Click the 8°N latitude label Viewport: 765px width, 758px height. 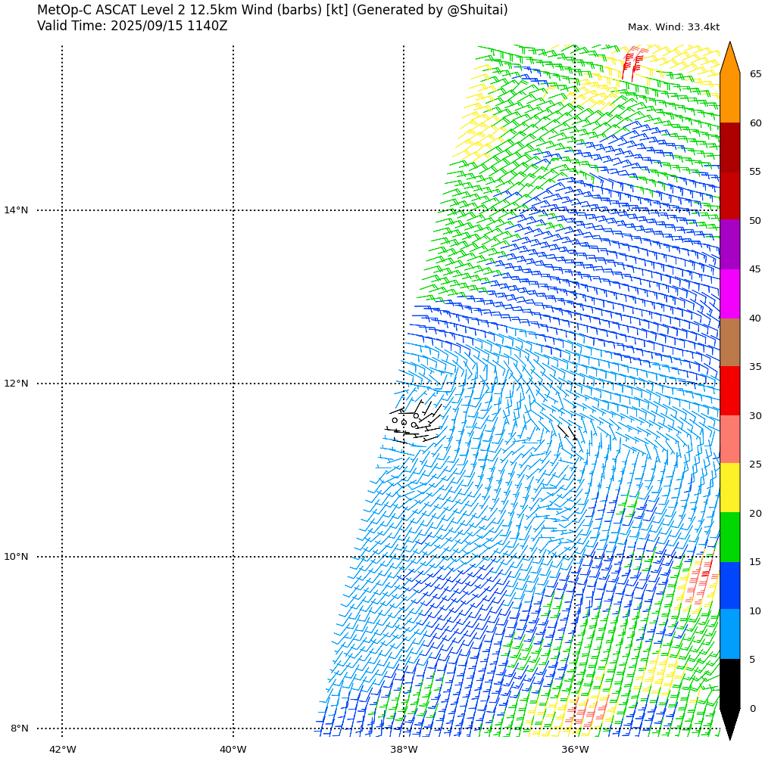tap(19, 728)
